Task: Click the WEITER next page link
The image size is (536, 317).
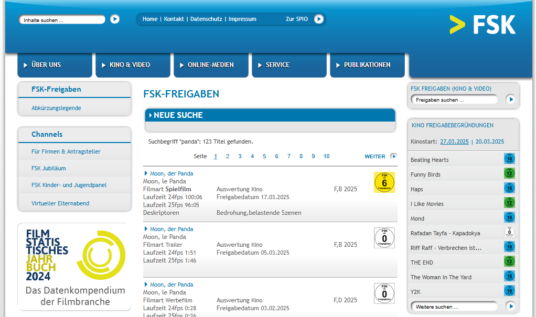Action: tap(375, 157)
